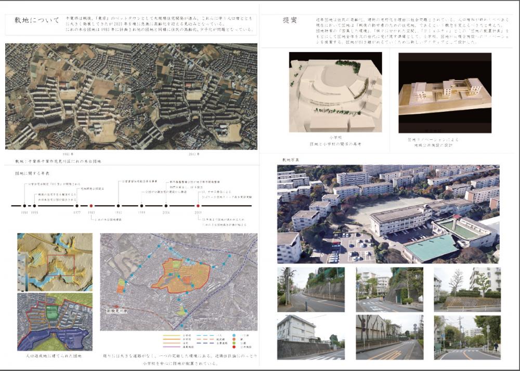Open bottom-right street photo in photo grid
This screenshot has height=371, width=520.
click(467, 337)
